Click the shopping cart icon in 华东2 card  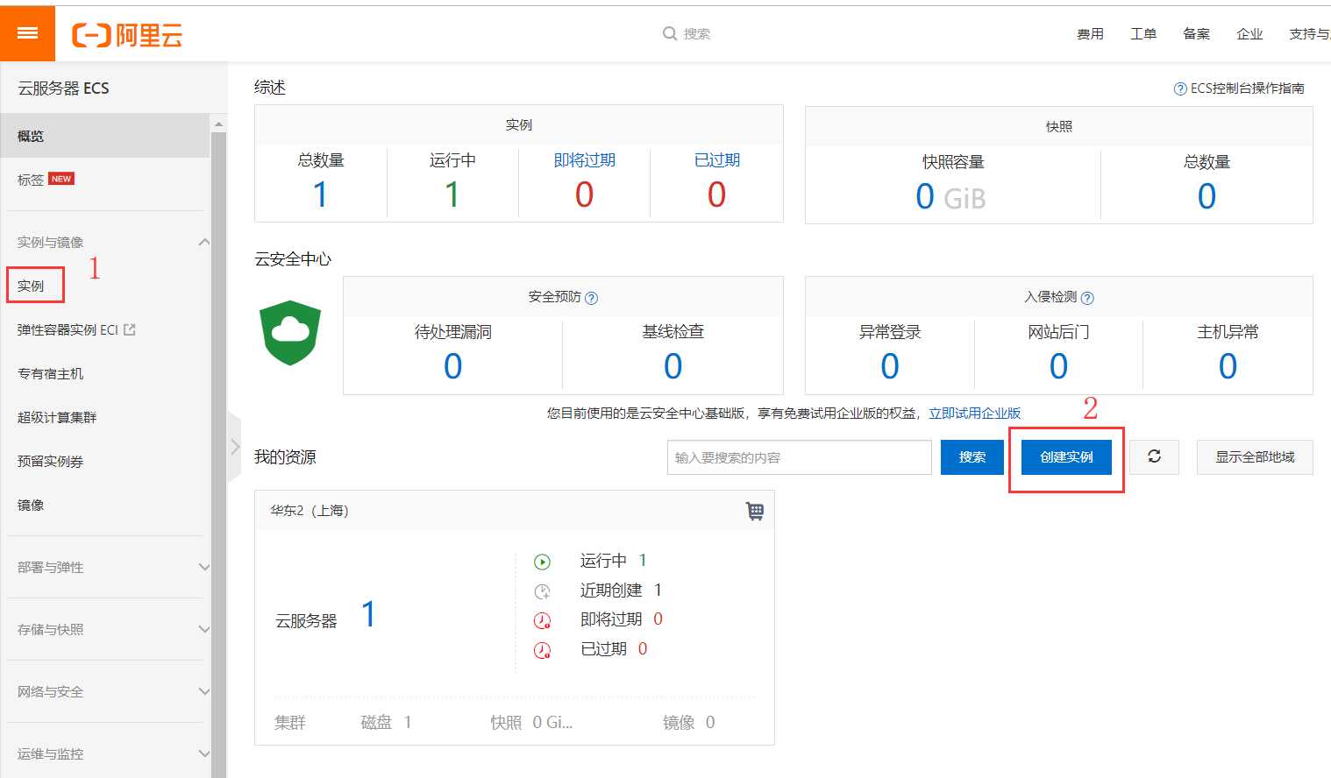pyautogui.click(x=754, y=511)
